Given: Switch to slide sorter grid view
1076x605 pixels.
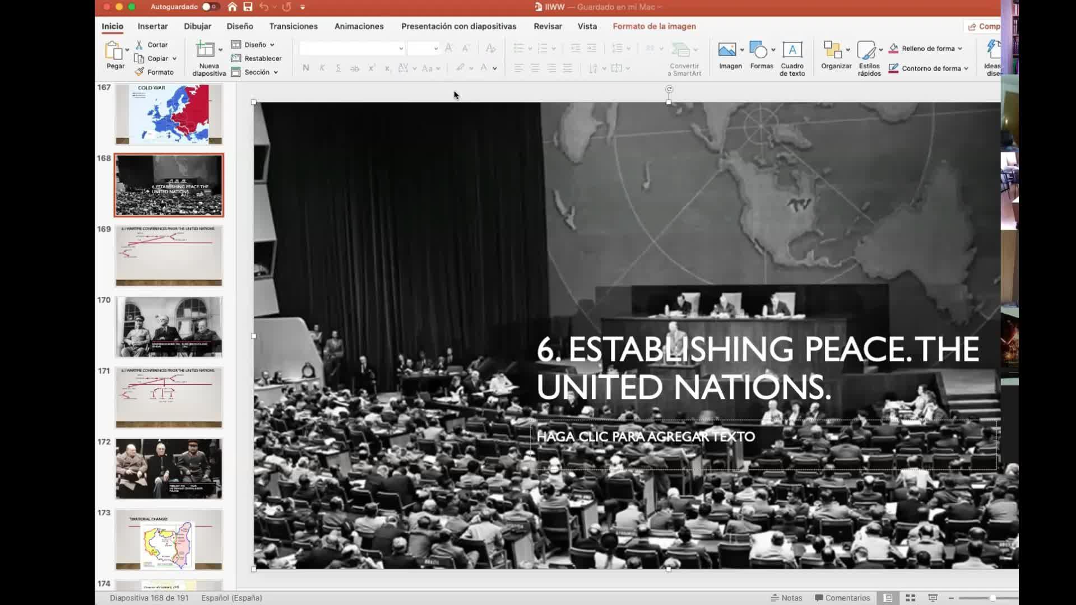Looking at the screenshot, I should [x=910, y=598].
